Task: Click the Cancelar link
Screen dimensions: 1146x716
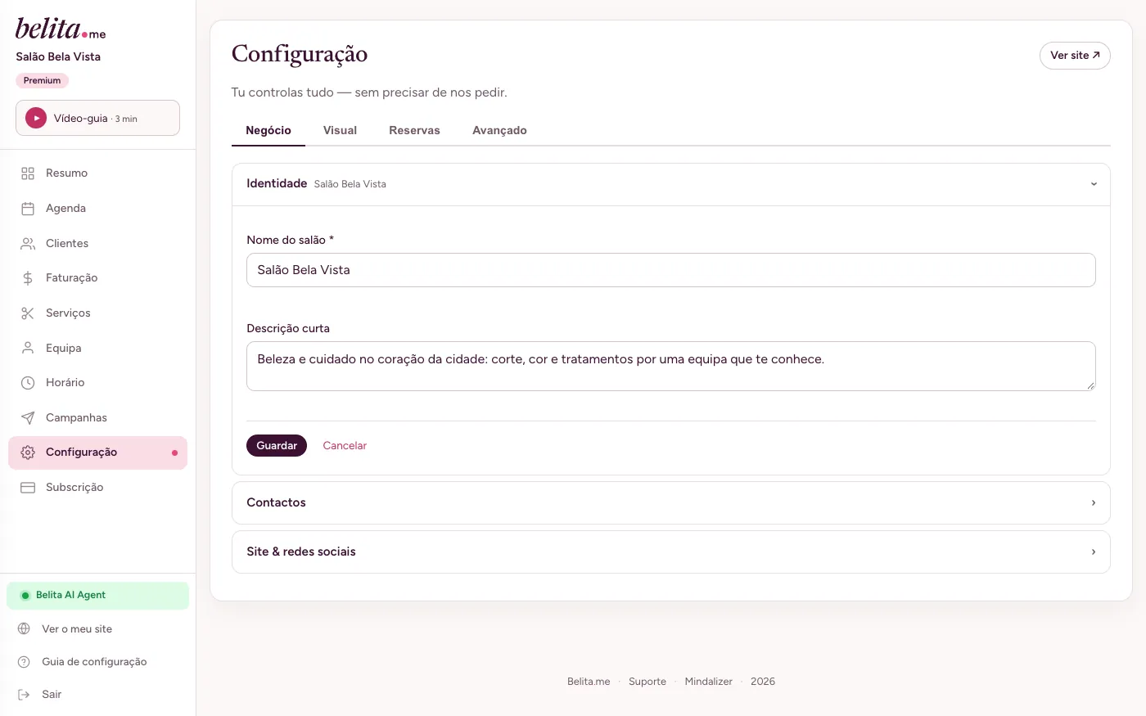Action: 345,445
